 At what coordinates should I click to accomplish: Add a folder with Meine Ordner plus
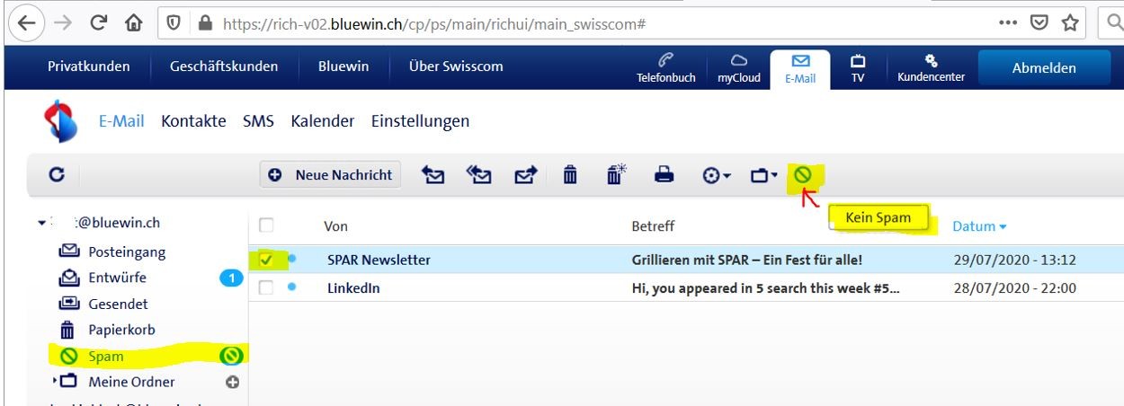[x=233, y=383]
